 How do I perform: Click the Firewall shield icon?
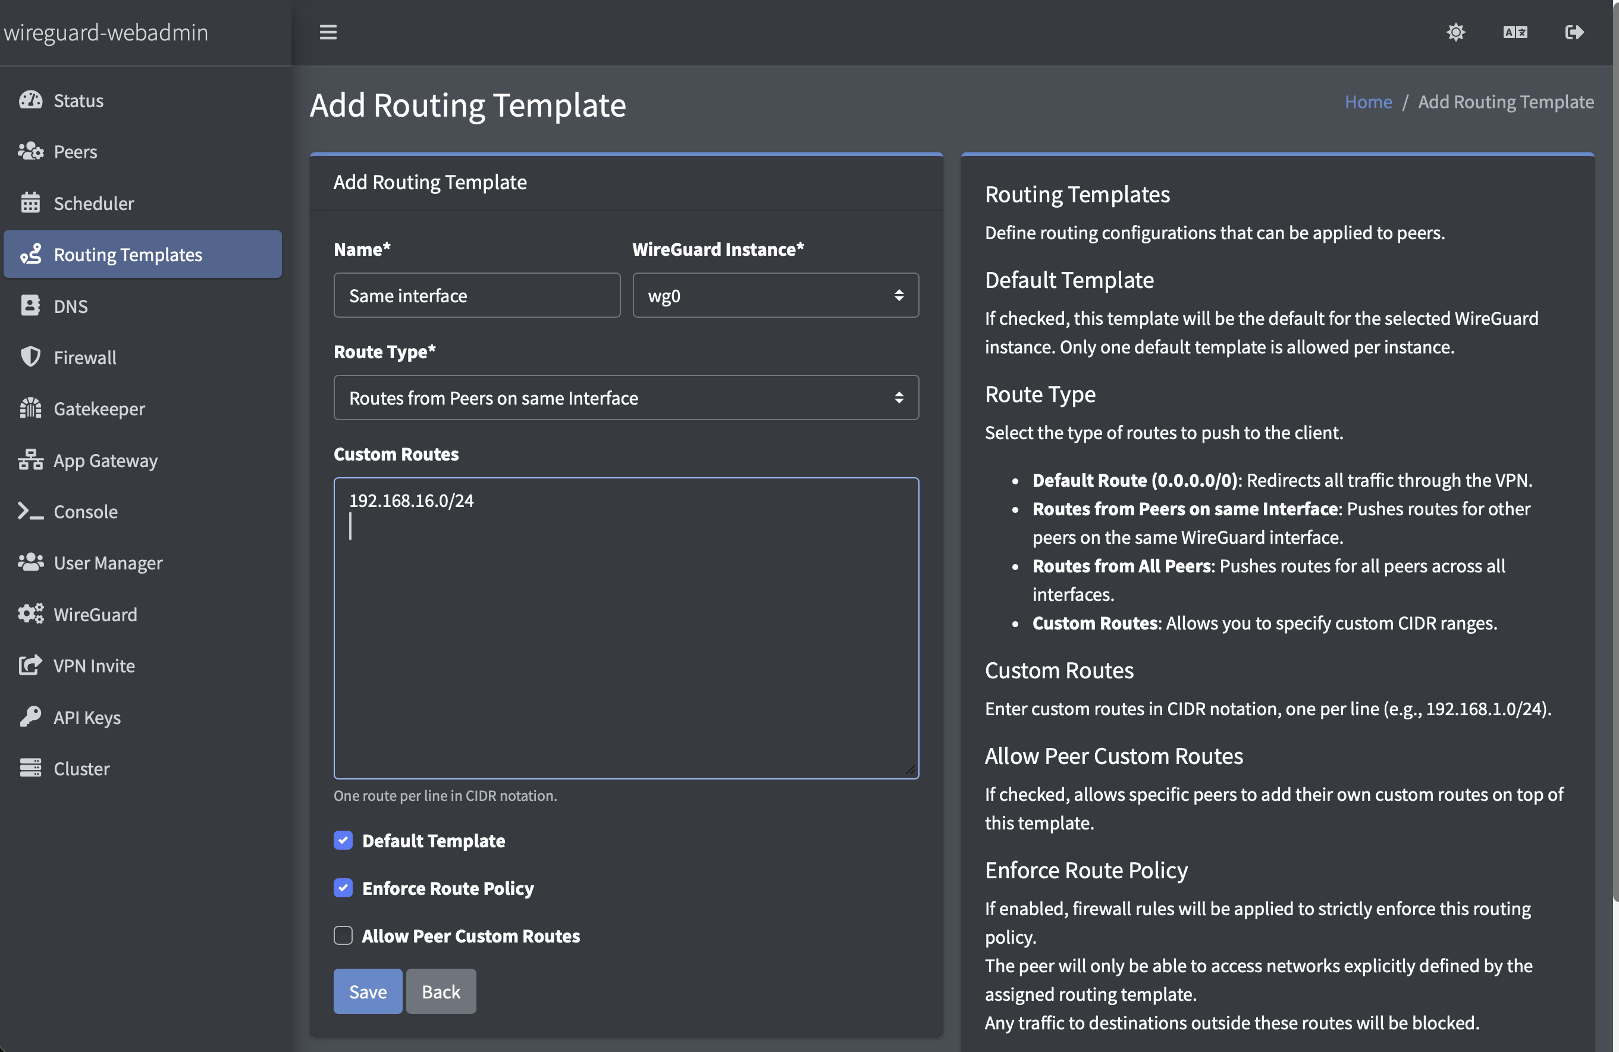click(x=30, y=356)
